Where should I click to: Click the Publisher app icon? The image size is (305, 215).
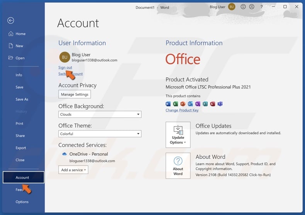205,104
